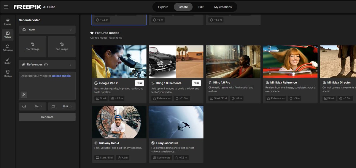Click the ~6 m time tag

[237, 98]
